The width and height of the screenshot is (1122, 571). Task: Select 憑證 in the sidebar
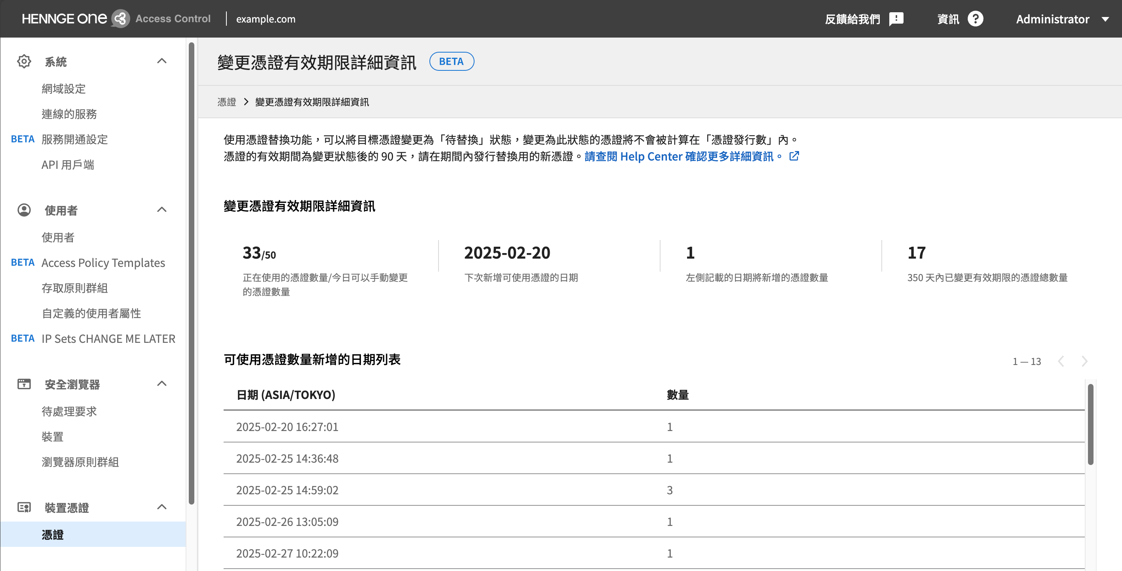coord(93,534)
